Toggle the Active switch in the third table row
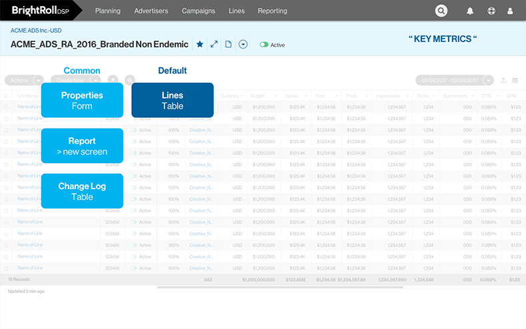The image size is (526, 329). [x=134, y=130]
